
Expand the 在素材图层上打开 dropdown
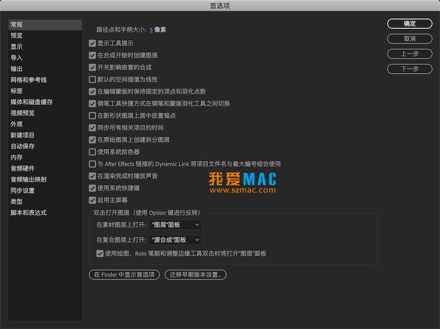(x=175, y=225)
